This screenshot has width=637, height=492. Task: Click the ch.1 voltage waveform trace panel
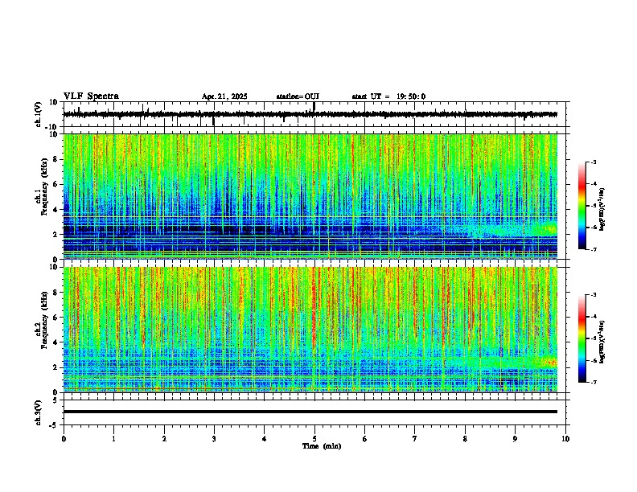tap(316, 114)
